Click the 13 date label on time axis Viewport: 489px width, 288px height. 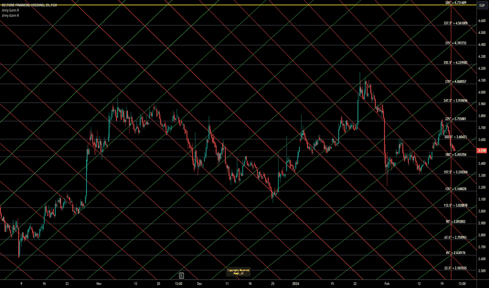[136, 284]
